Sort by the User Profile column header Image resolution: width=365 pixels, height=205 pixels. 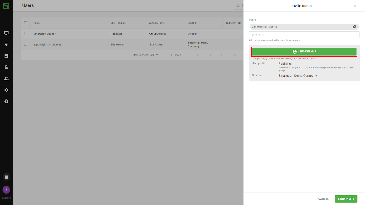118,23
